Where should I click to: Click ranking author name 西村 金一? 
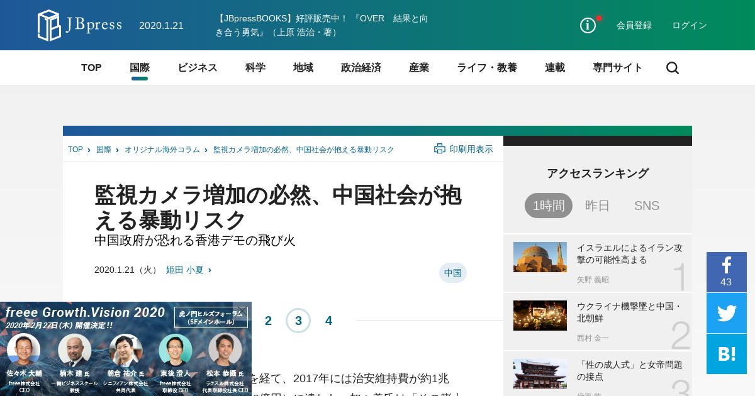coord(593,338)
